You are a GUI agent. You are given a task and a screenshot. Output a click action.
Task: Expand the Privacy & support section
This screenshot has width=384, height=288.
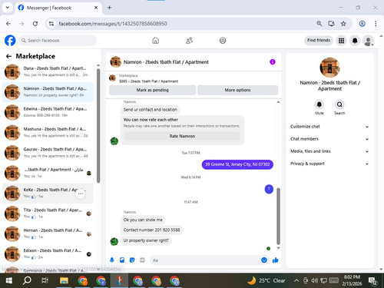click(329, 164)
